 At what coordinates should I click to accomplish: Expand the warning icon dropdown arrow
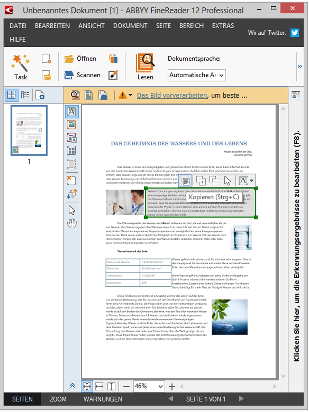tap(130, 95)
